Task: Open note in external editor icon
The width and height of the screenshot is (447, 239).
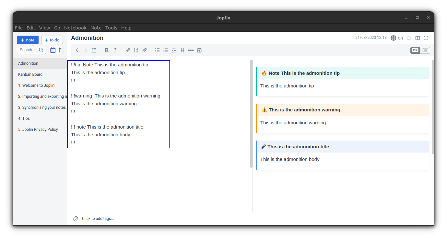Action: (94, 50)
